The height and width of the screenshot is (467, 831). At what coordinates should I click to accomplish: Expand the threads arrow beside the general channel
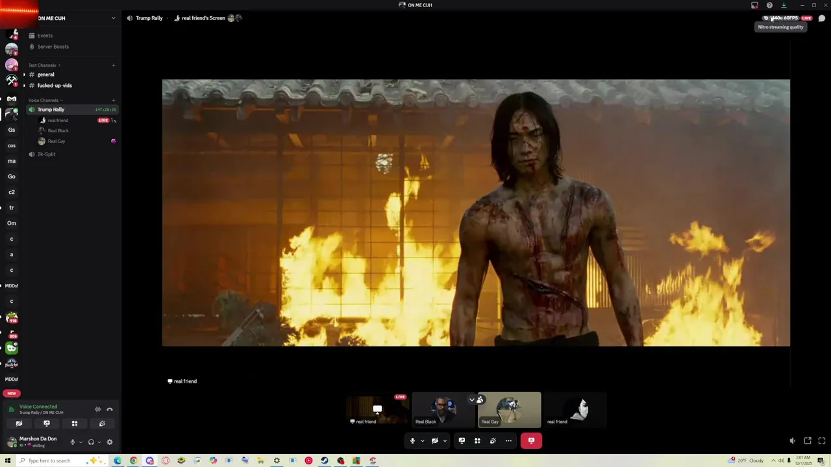24,75
